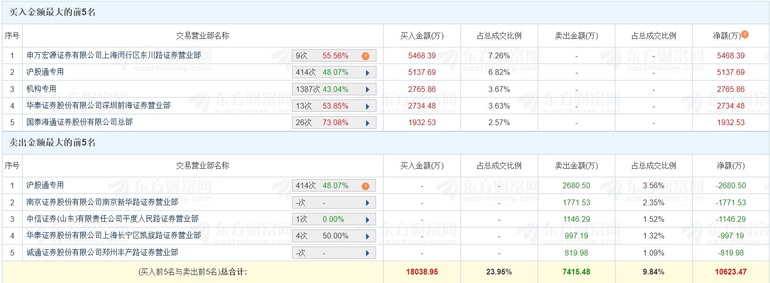Expand arrow in buy-table 沪股通专用 414次 box
The height and width of the screenshot is (283, 770).
tap(367, 73)
